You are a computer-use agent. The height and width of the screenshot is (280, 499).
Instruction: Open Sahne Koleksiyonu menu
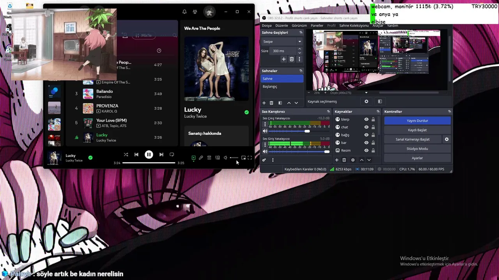pyautogui.click(x=354, y=26)
